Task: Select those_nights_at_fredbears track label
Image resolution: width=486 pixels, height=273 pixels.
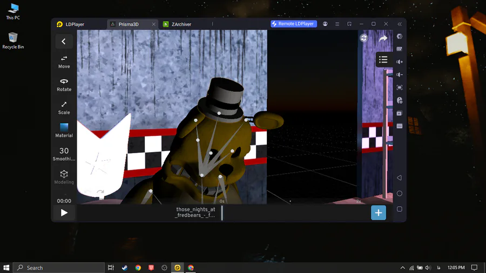Action: (x=195, y=213)
